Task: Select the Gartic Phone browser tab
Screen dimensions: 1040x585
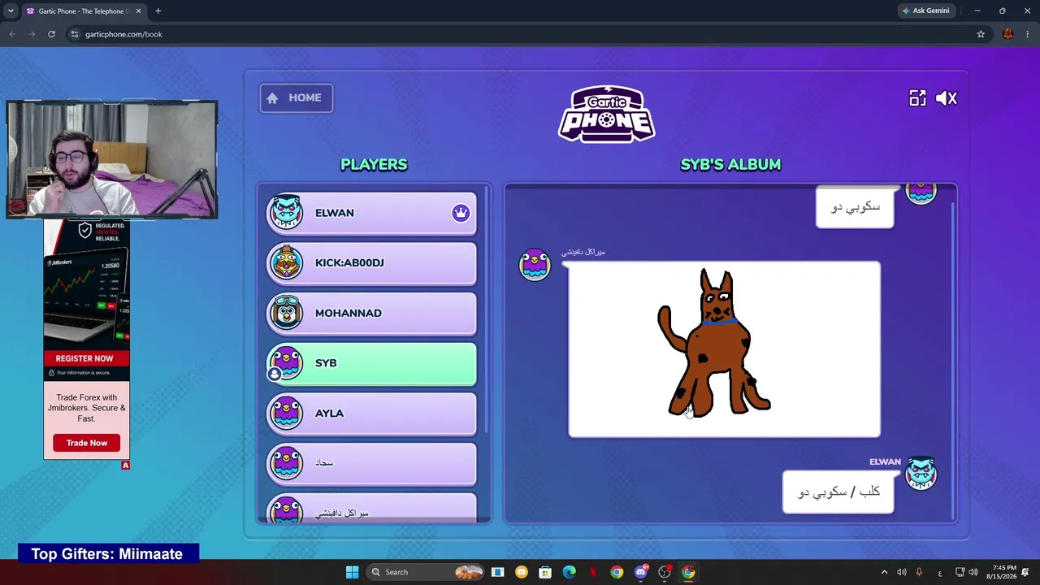Action: pyautogui.click(x=84, y=11)
